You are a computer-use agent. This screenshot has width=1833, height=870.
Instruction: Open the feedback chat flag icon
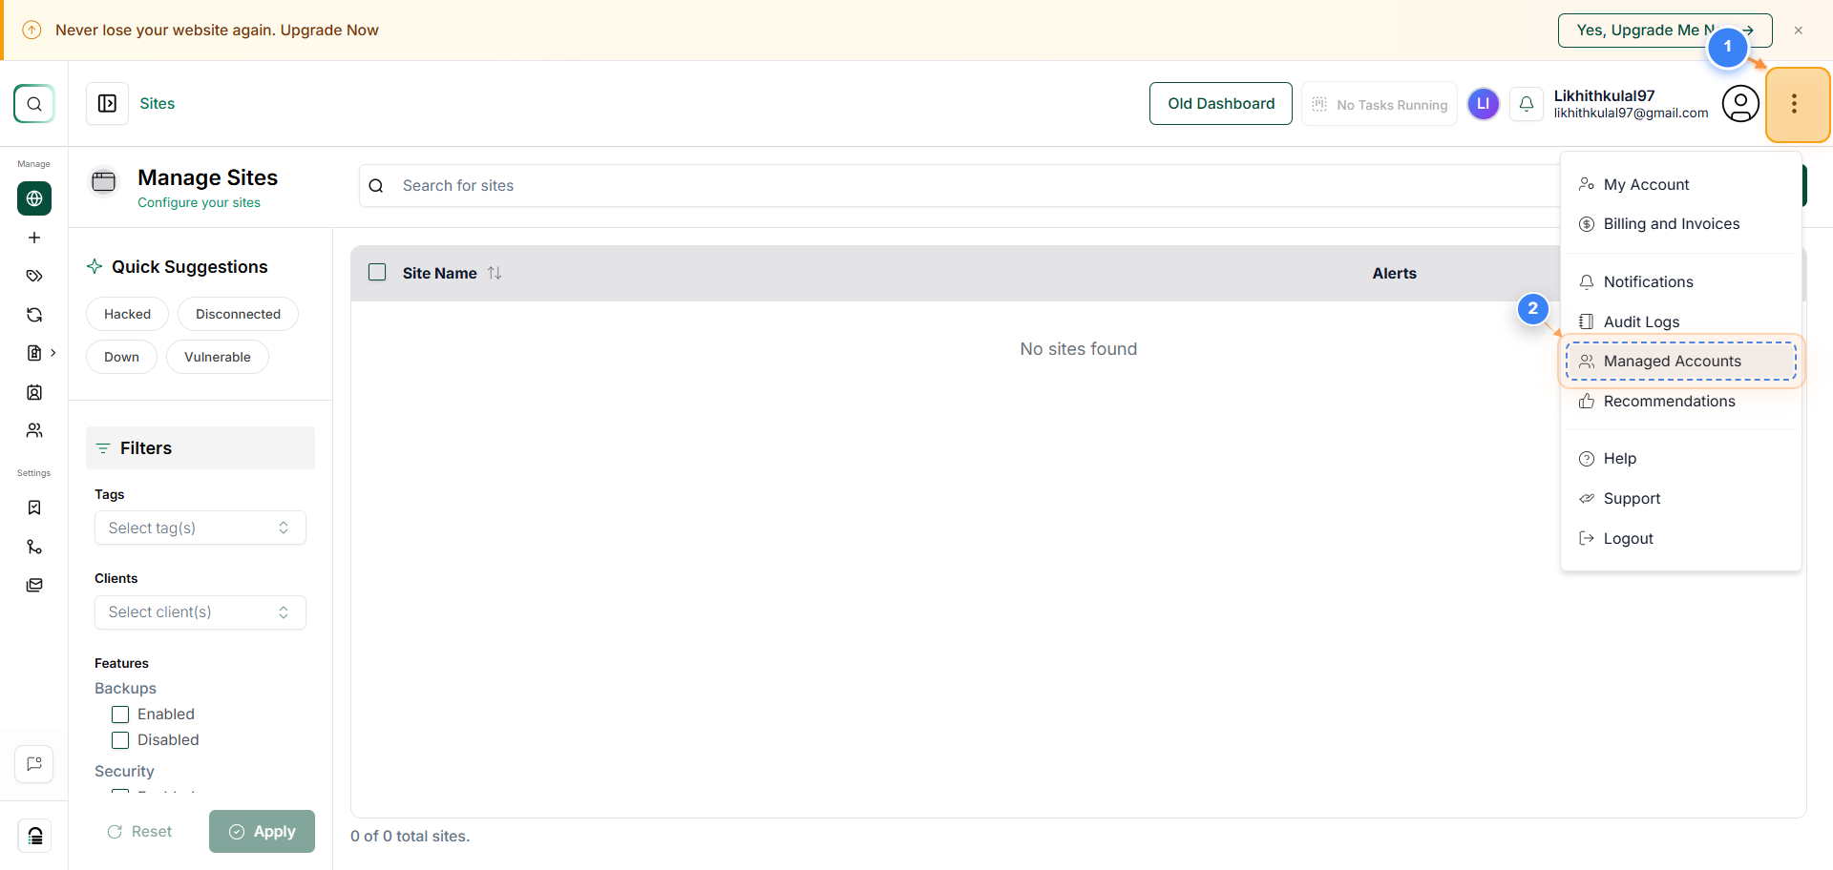coord(34,764)
